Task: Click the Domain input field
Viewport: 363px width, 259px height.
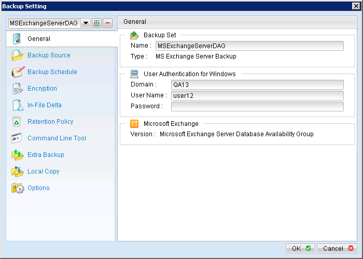Action: tap(257, 84)
